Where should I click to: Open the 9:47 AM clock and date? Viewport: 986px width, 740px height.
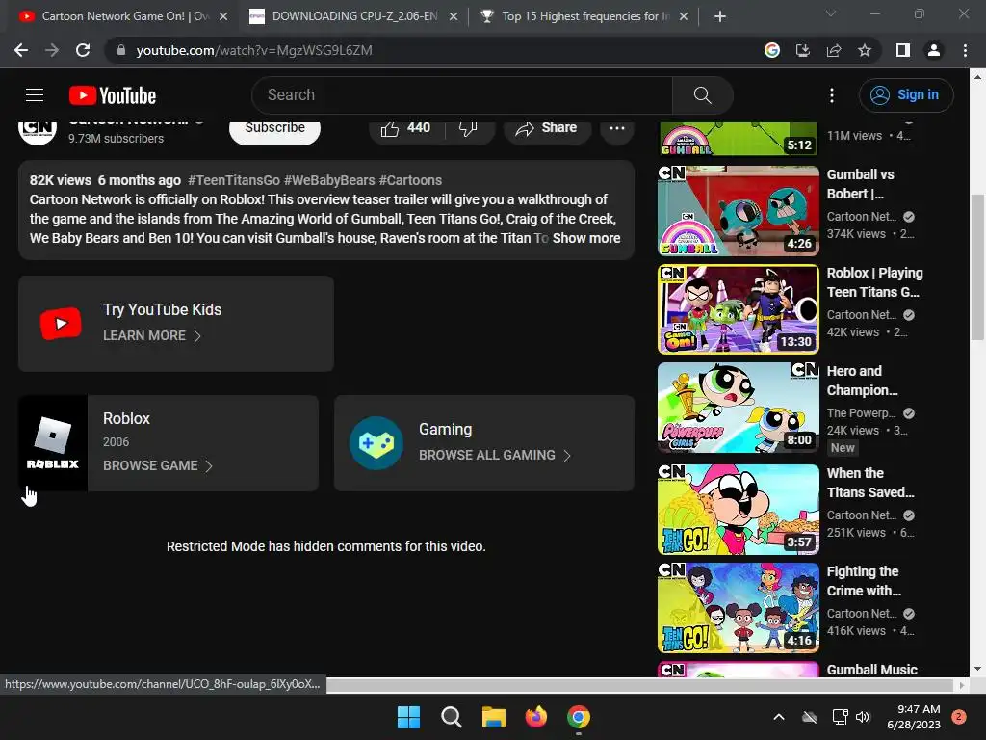[913, 717]
